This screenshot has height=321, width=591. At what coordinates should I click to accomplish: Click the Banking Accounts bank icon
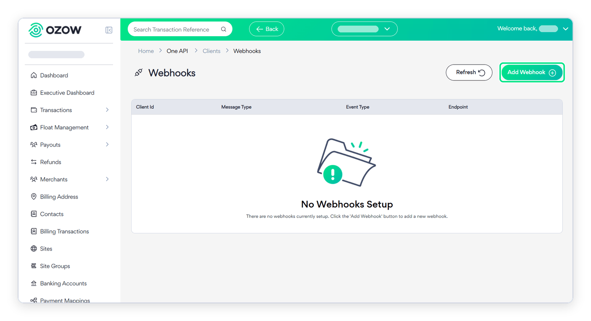[x=34, y=283]
